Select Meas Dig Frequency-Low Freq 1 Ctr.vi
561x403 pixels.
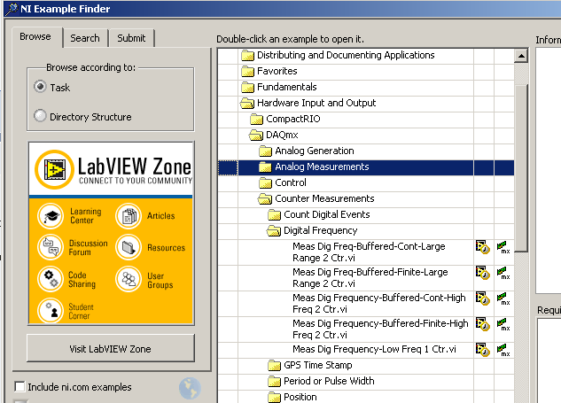(x=374, y=349)
